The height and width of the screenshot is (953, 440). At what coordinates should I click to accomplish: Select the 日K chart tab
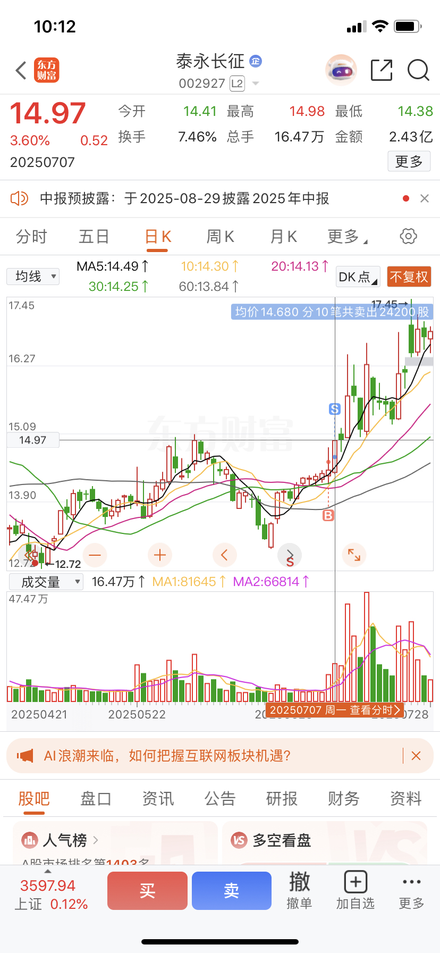coord(158,237)
